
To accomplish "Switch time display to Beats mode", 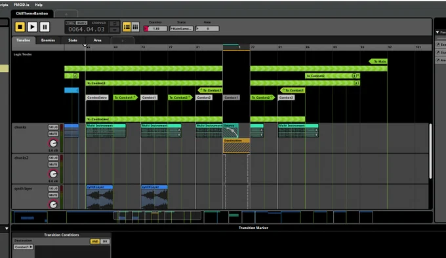I will 81,23.
